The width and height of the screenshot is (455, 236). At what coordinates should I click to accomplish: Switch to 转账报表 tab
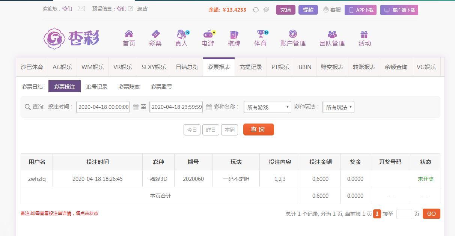click(x=364, y=67)
